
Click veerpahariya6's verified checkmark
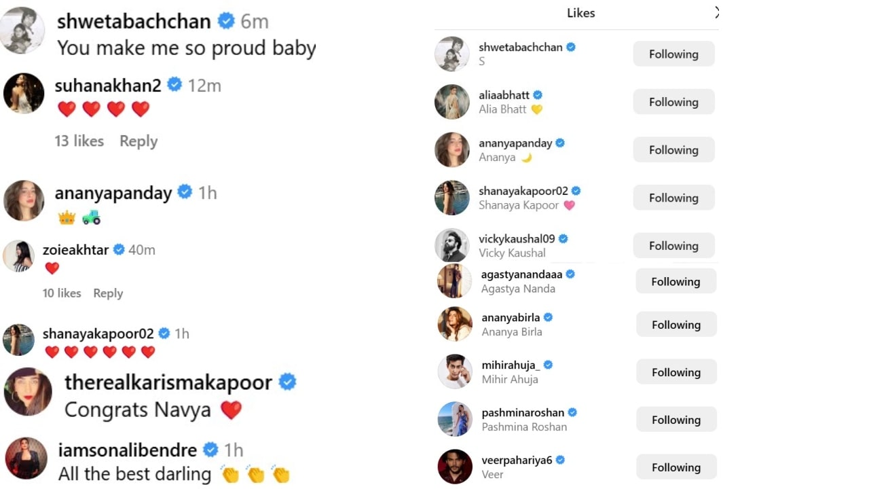coord(560,459)
